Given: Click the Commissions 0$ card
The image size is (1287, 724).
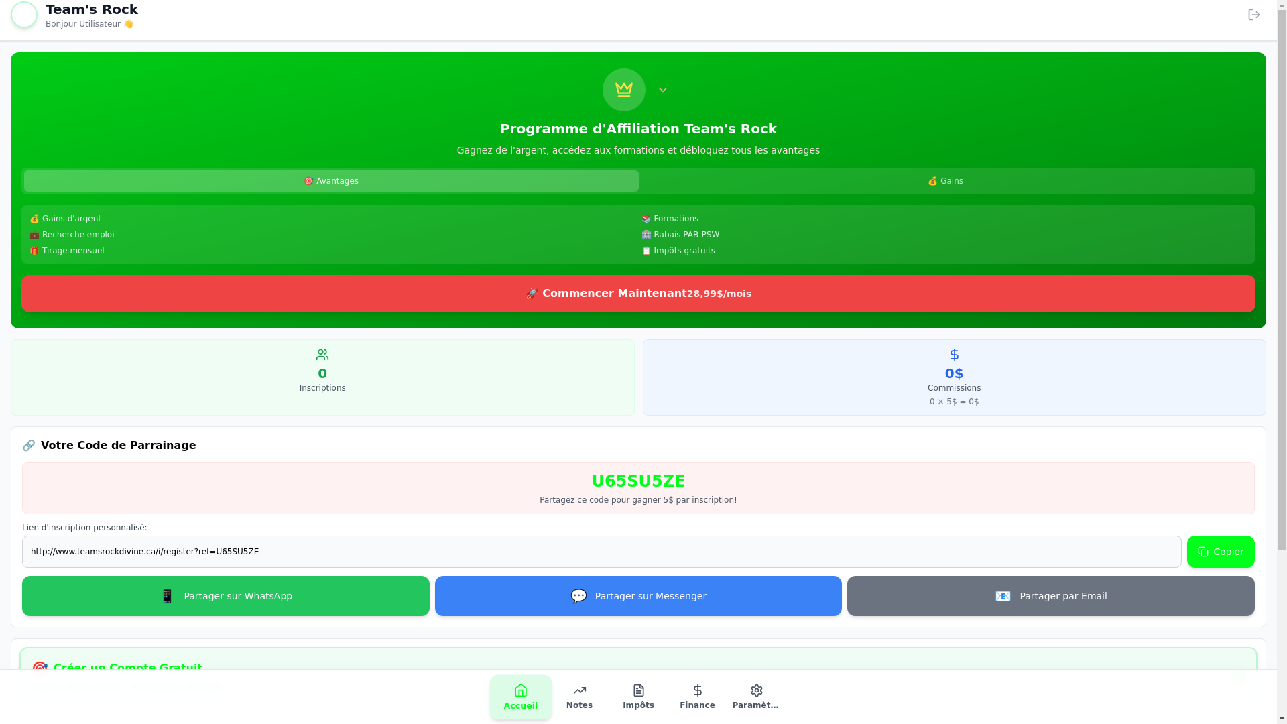Looking at the screenshot, I should 955,377.
